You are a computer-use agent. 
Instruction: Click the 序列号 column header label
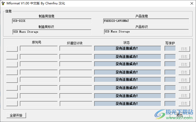pos(36,43)
